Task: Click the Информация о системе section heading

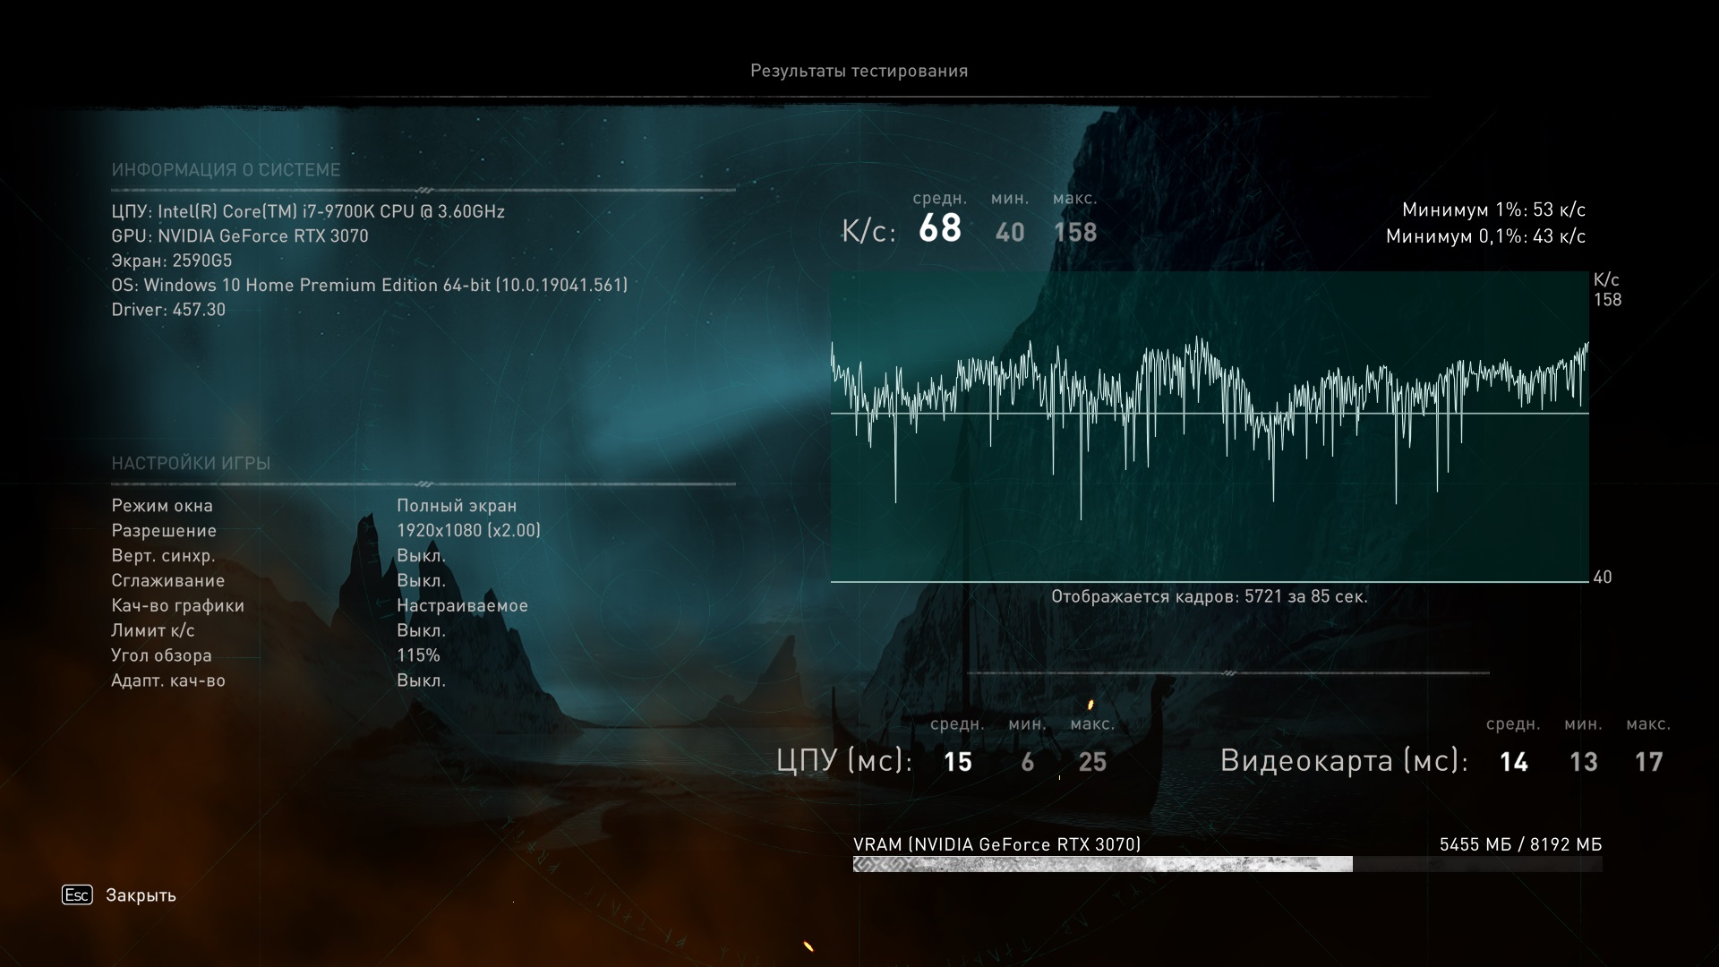Action: coord(226,170)
